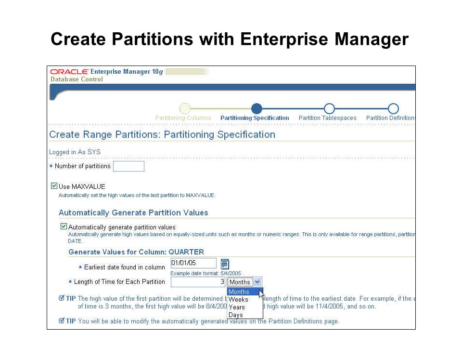The height and width of the screenshot is (347, 462).
Task: Open the calendar date picker icon
Action: 225,264
